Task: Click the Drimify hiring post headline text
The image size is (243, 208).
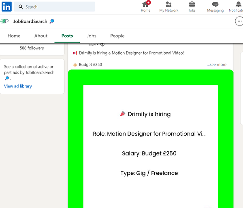Action: (131, 53)
